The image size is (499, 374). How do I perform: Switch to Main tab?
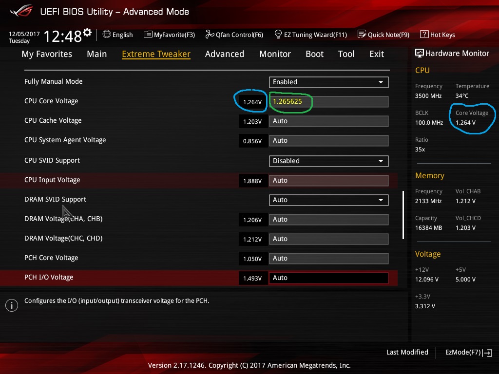97,54
